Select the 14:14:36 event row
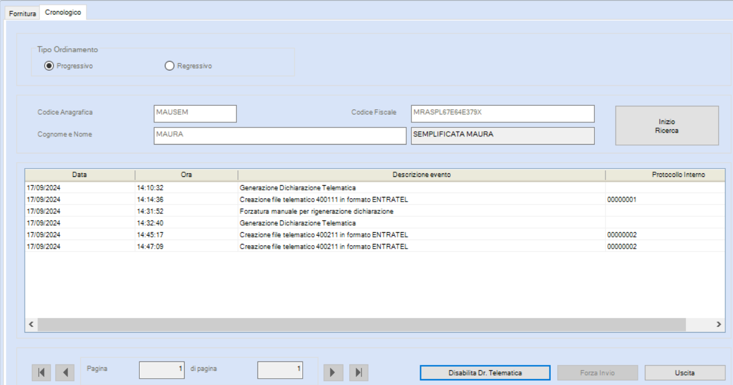This screenshot has width=733, height=385. 374,199
